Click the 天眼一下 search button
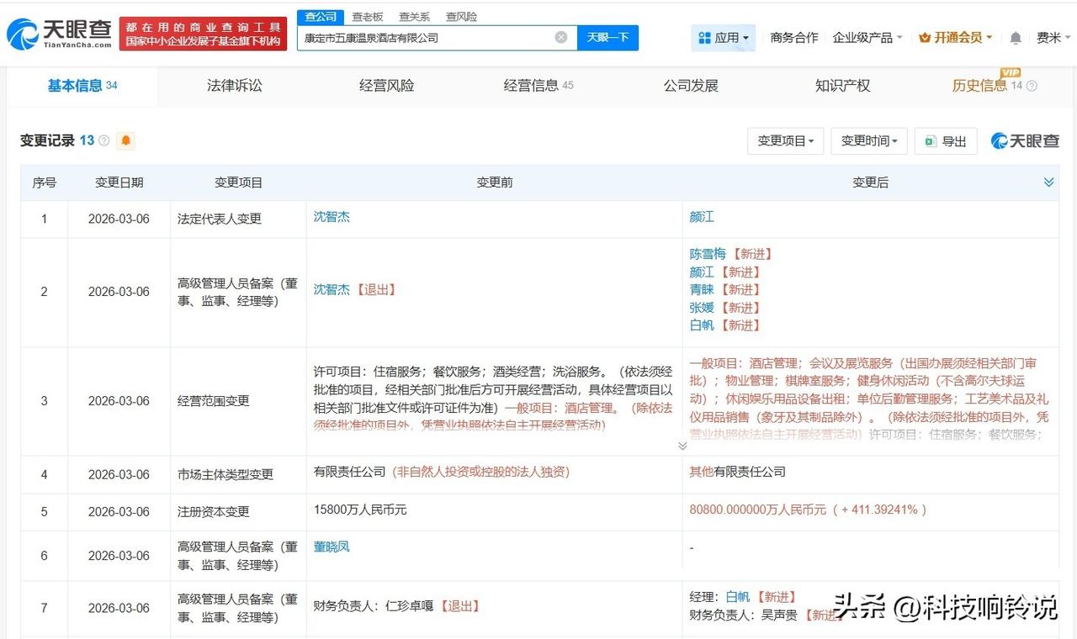Viewport: 1077px width, 639px height. [x=607, y=37]
